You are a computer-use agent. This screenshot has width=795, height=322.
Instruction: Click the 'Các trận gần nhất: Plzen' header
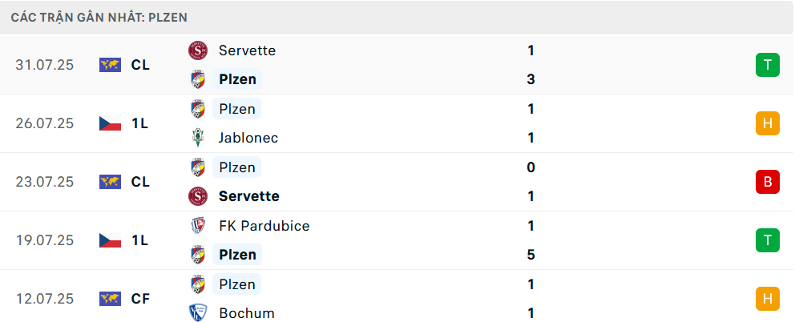(99, 18)
